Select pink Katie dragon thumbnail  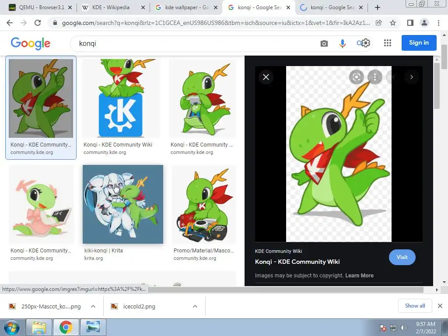[41, 204]
